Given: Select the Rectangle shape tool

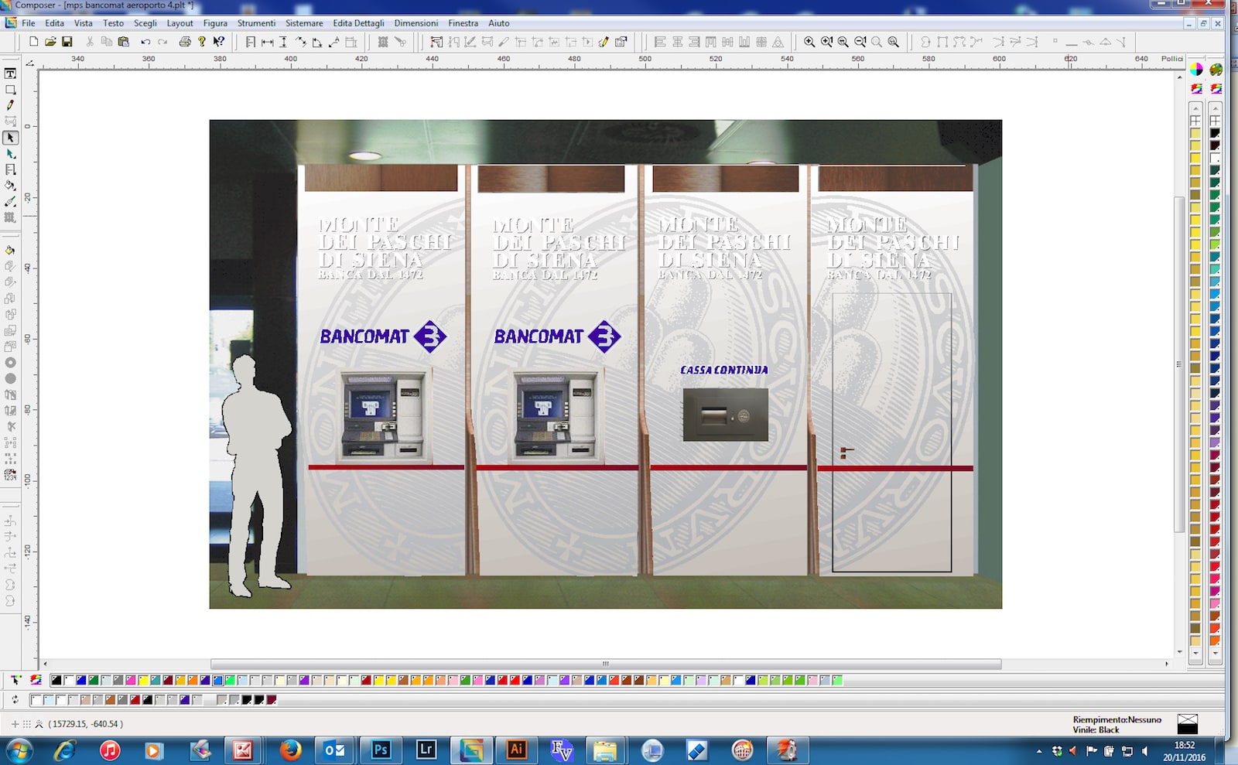Looking at the screenshot, I should coord(10,90).
